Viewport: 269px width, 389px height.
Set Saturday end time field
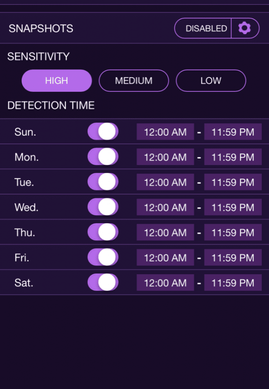coord(233,283)
